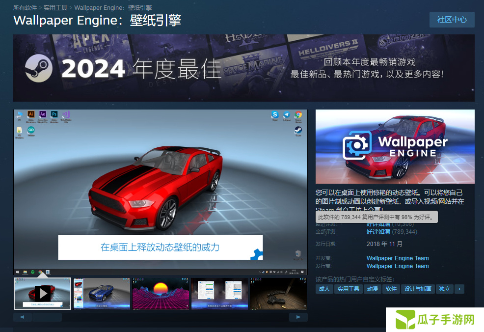The width and height of the screenshot is (484, 332).
Task: Click the Wallpaper Engine header logo image
Action: coord(395,146)
